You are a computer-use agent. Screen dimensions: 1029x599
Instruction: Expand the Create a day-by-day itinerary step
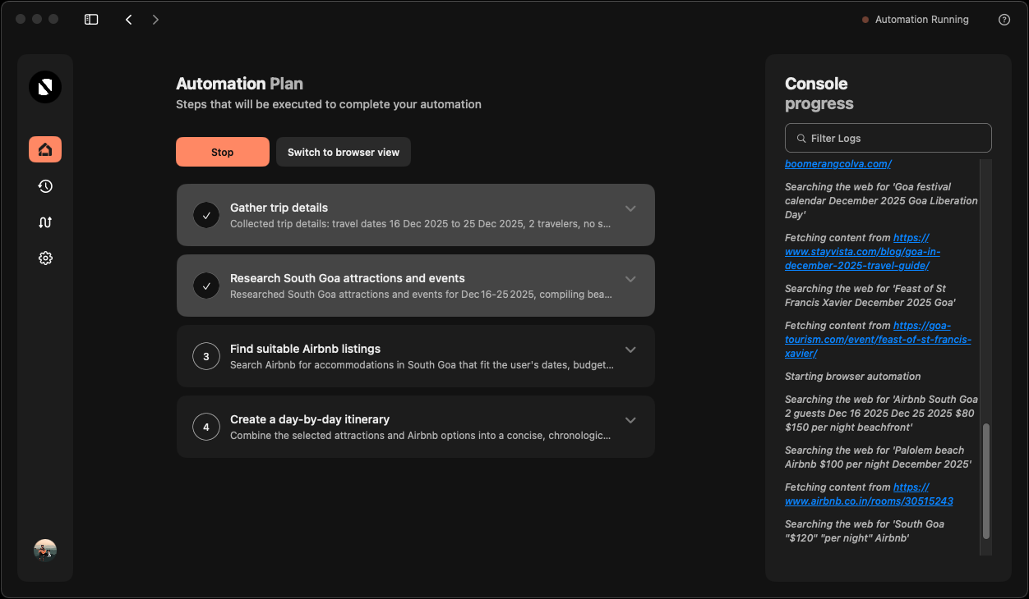pos(630,420)
